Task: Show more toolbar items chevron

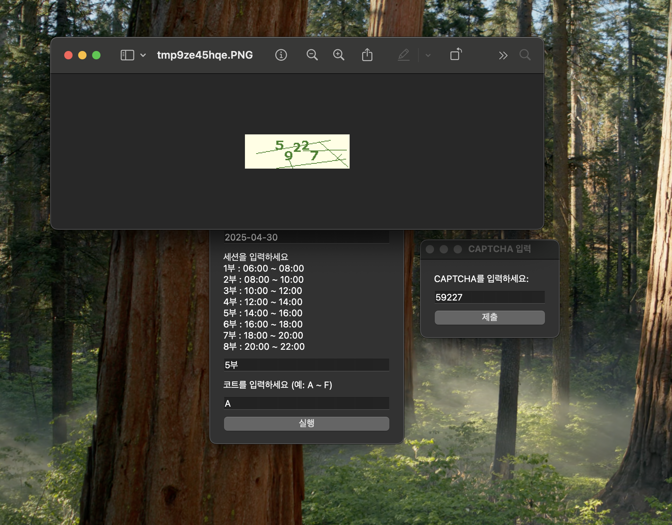Action: 503,56
